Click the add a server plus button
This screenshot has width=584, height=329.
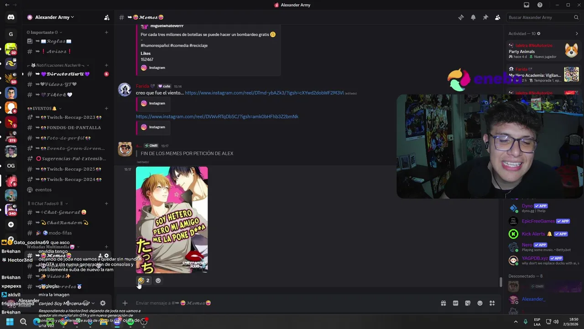click(11, 224)
